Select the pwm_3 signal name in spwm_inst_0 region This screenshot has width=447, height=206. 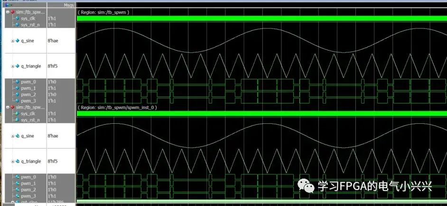click(x=28, y=196)
